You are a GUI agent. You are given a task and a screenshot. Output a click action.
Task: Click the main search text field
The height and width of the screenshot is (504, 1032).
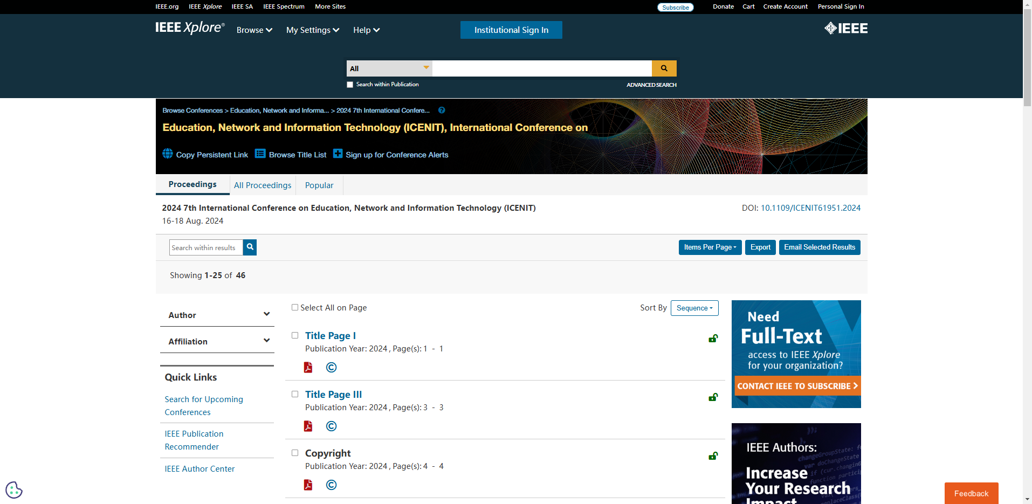click(541, 68)
